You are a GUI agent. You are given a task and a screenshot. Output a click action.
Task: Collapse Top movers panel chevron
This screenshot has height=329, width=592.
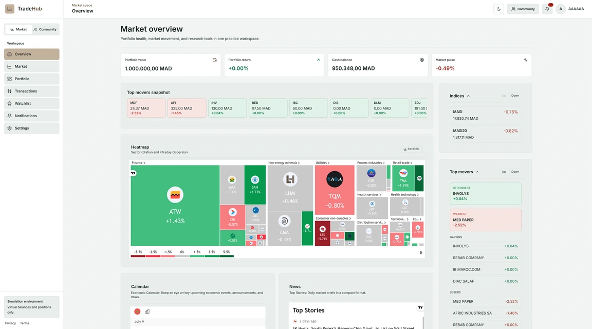coord(477,172)
